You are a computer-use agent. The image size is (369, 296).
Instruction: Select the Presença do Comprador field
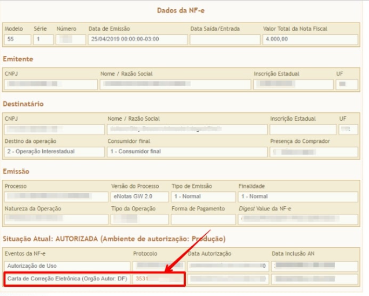point(311,151)
